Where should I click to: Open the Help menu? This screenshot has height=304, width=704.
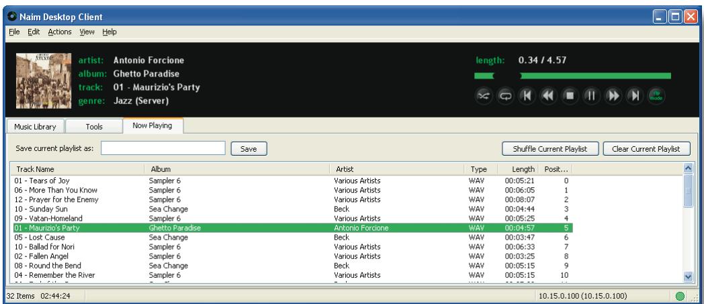109,32
